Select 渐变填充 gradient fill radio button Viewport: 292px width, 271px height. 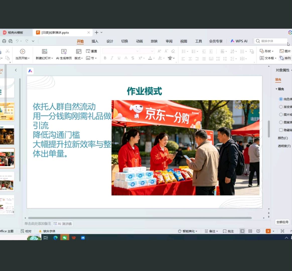point(281,107)
